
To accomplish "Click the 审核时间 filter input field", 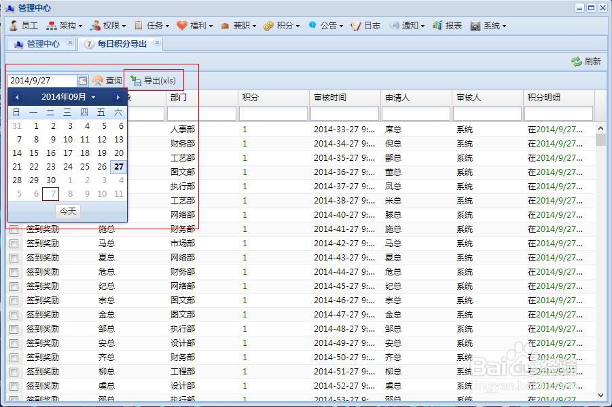I will click(x=344, y=113).
